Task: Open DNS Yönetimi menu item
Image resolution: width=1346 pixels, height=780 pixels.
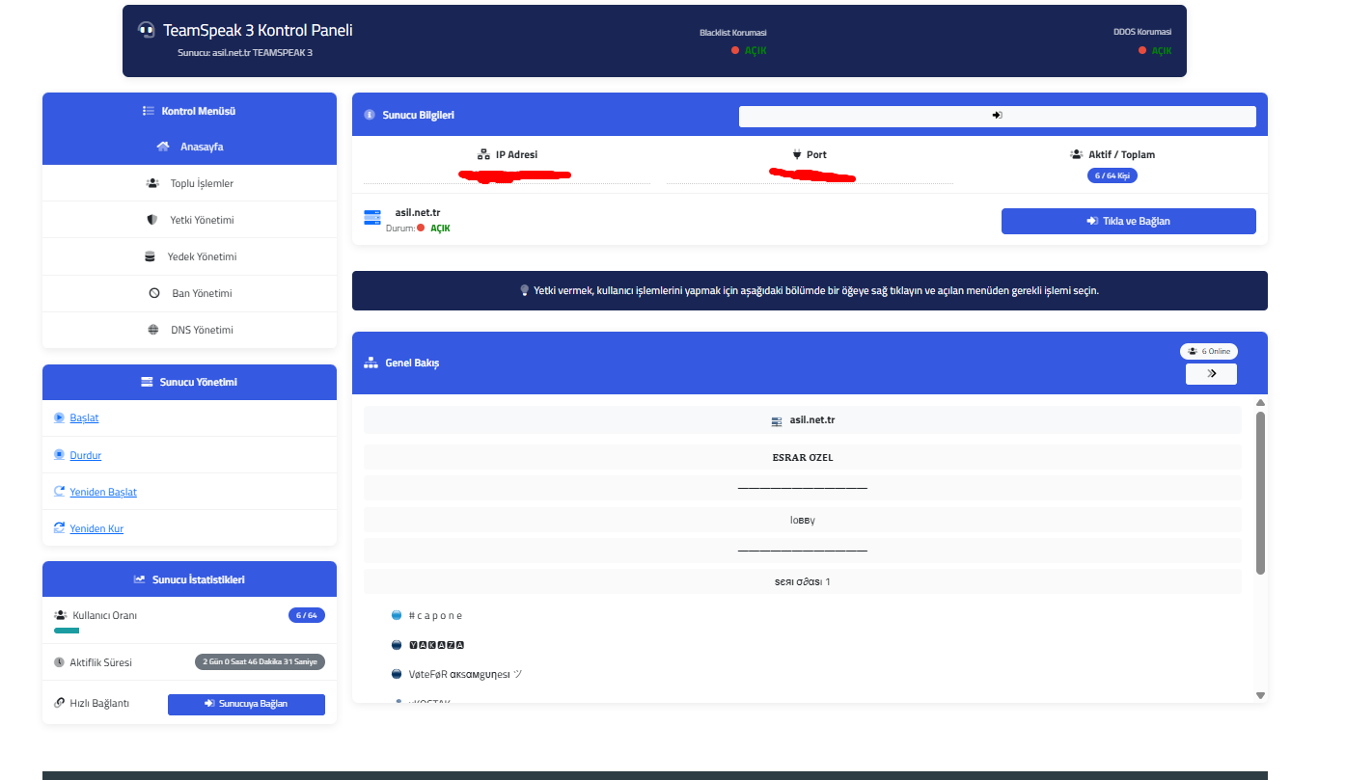Action: tap(189, 330)
